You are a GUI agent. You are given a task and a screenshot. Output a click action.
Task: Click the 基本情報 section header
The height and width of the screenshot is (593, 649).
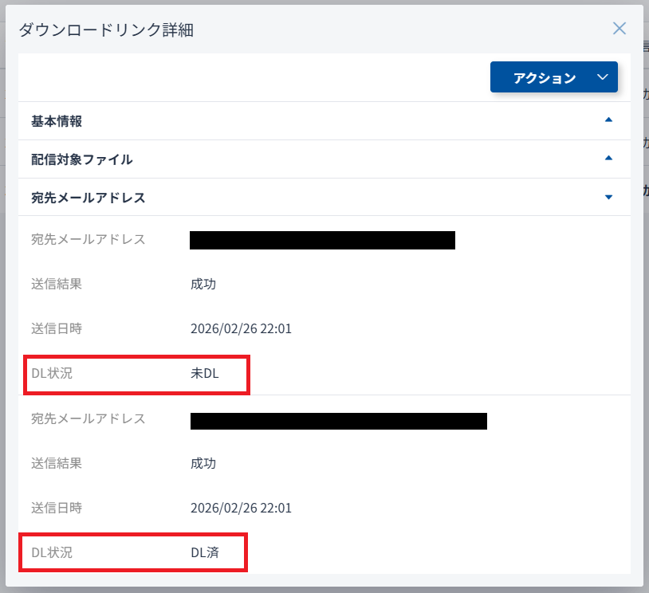click(x=57, y=121)
